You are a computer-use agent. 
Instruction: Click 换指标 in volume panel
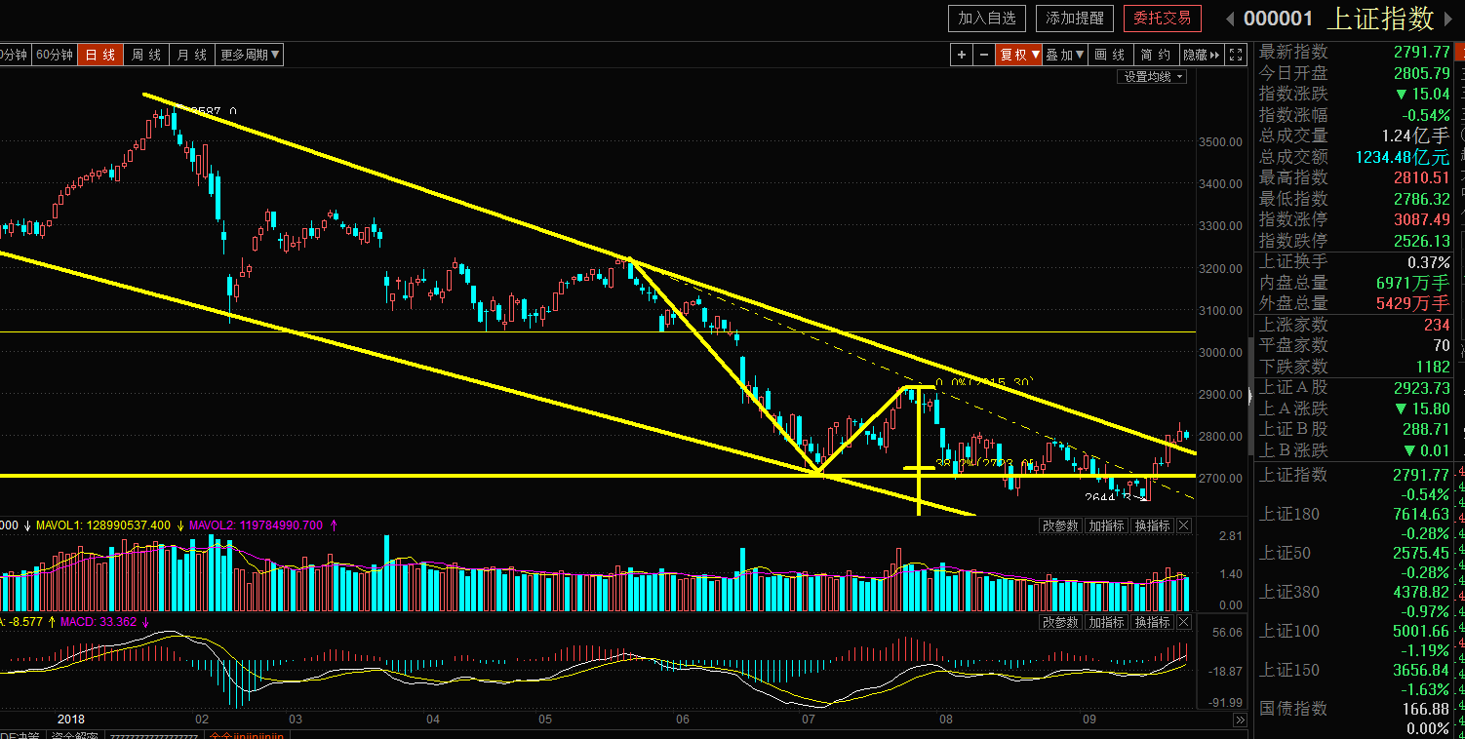click(1152, 526)
